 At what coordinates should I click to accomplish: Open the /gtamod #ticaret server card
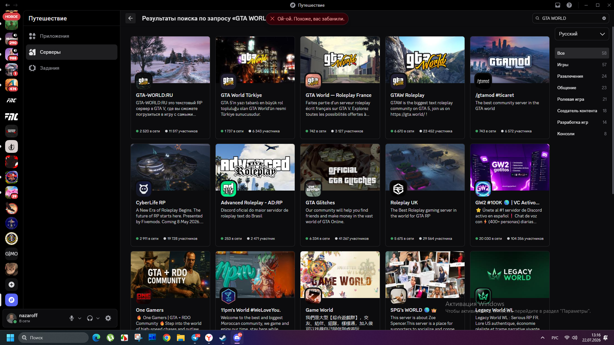[x=510, y=88]
